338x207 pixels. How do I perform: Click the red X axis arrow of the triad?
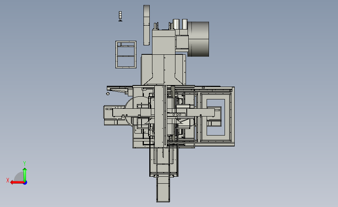click(x=17, y=183)
